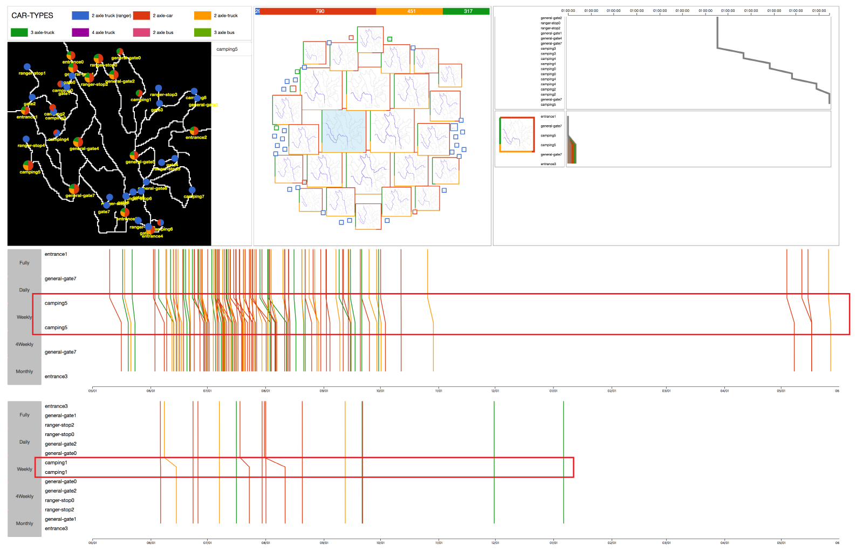Select 4Weekly in the camping5 timeline
863x551 pixels.
(x=24, y=344)
